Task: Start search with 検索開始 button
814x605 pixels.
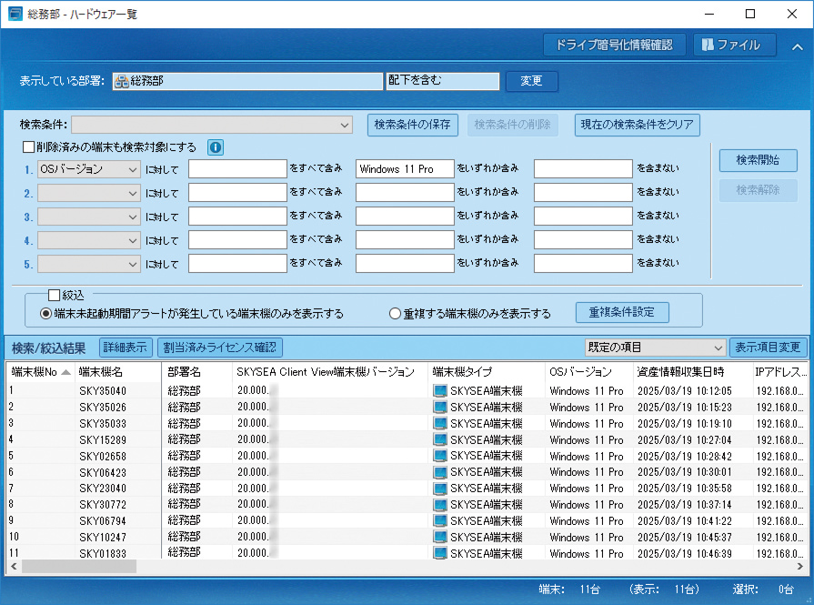Action: point(758,160)
